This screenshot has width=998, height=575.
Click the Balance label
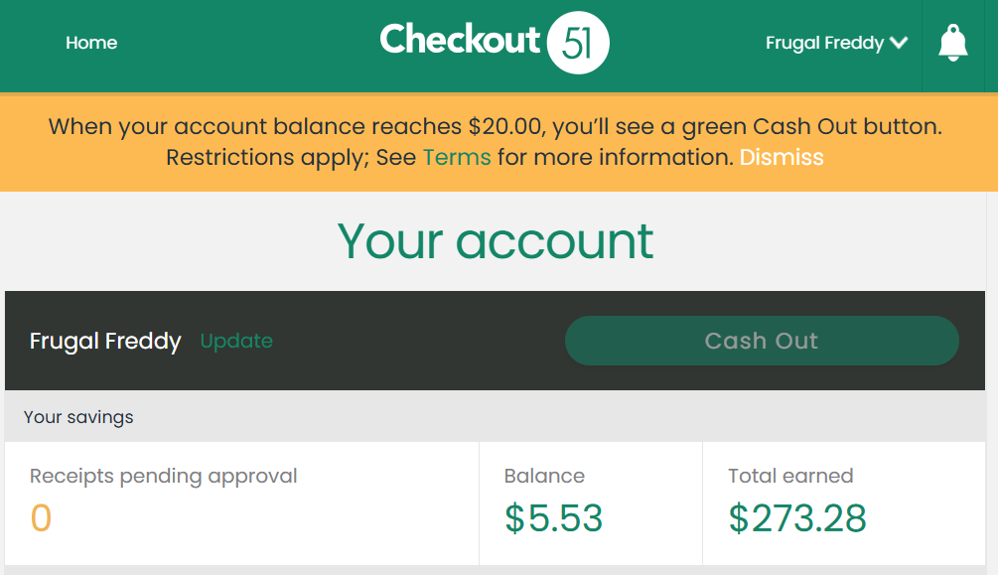tap(544, 476)
